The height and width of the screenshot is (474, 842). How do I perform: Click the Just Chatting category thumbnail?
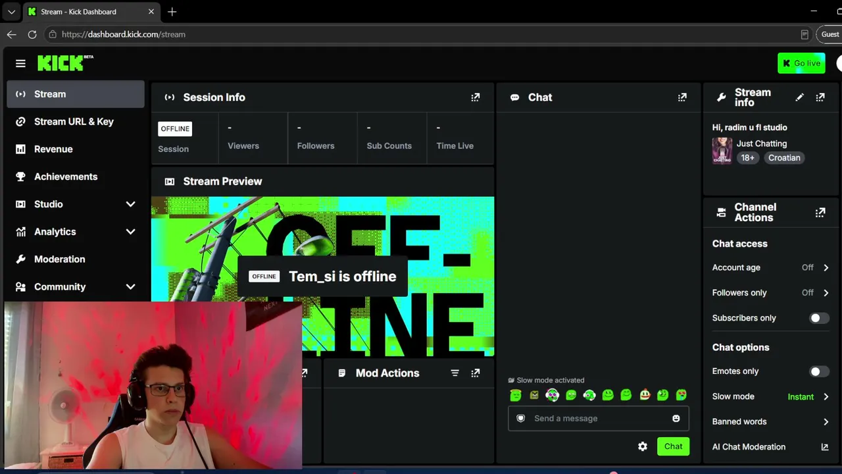(722, 151)
